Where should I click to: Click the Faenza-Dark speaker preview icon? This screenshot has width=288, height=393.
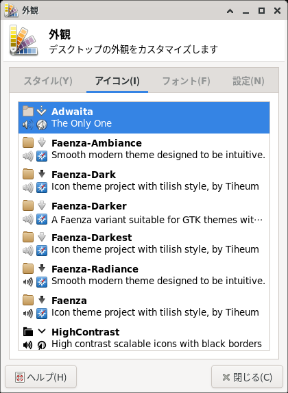pyautogui.click(x=28, y=188)
